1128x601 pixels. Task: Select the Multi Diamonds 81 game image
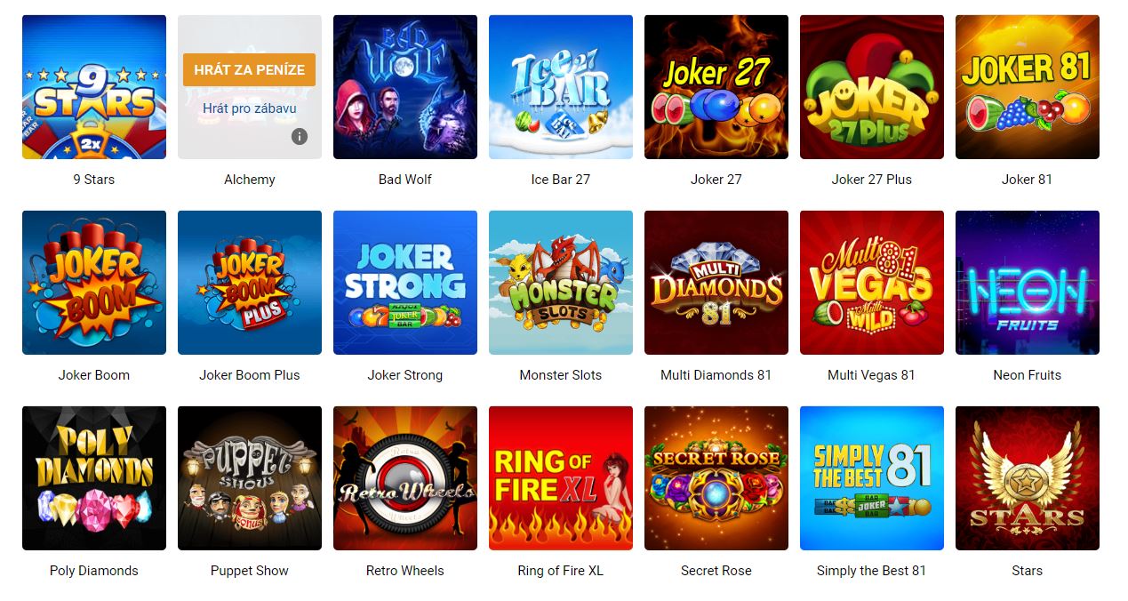(716, 283)
